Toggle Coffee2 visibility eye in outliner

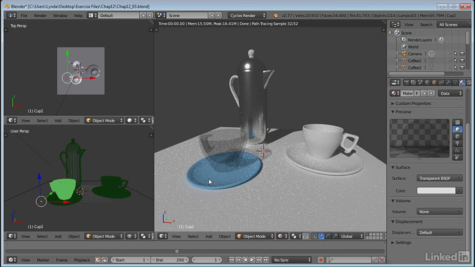pos(449,67)
